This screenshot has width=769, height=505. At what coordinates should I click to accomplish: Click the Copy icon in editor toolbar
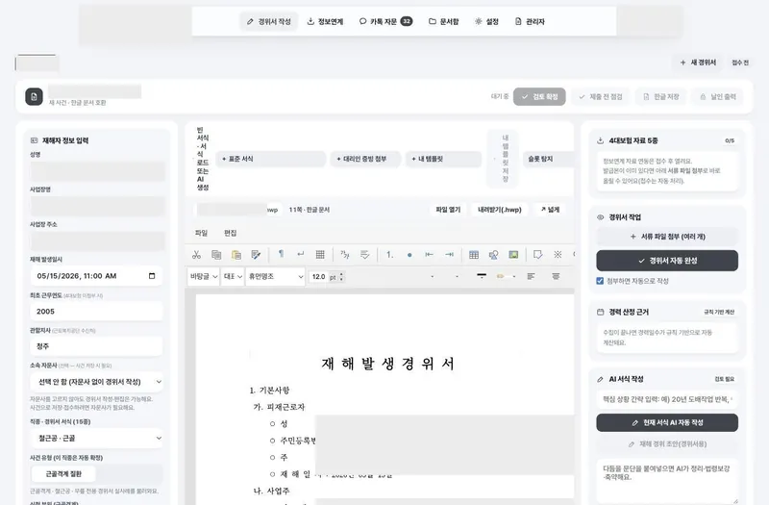pos(216,254)
